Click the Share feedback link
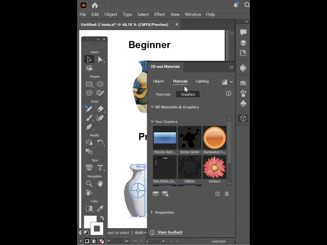Screen dimensions: 327x245 pos(170,232)
